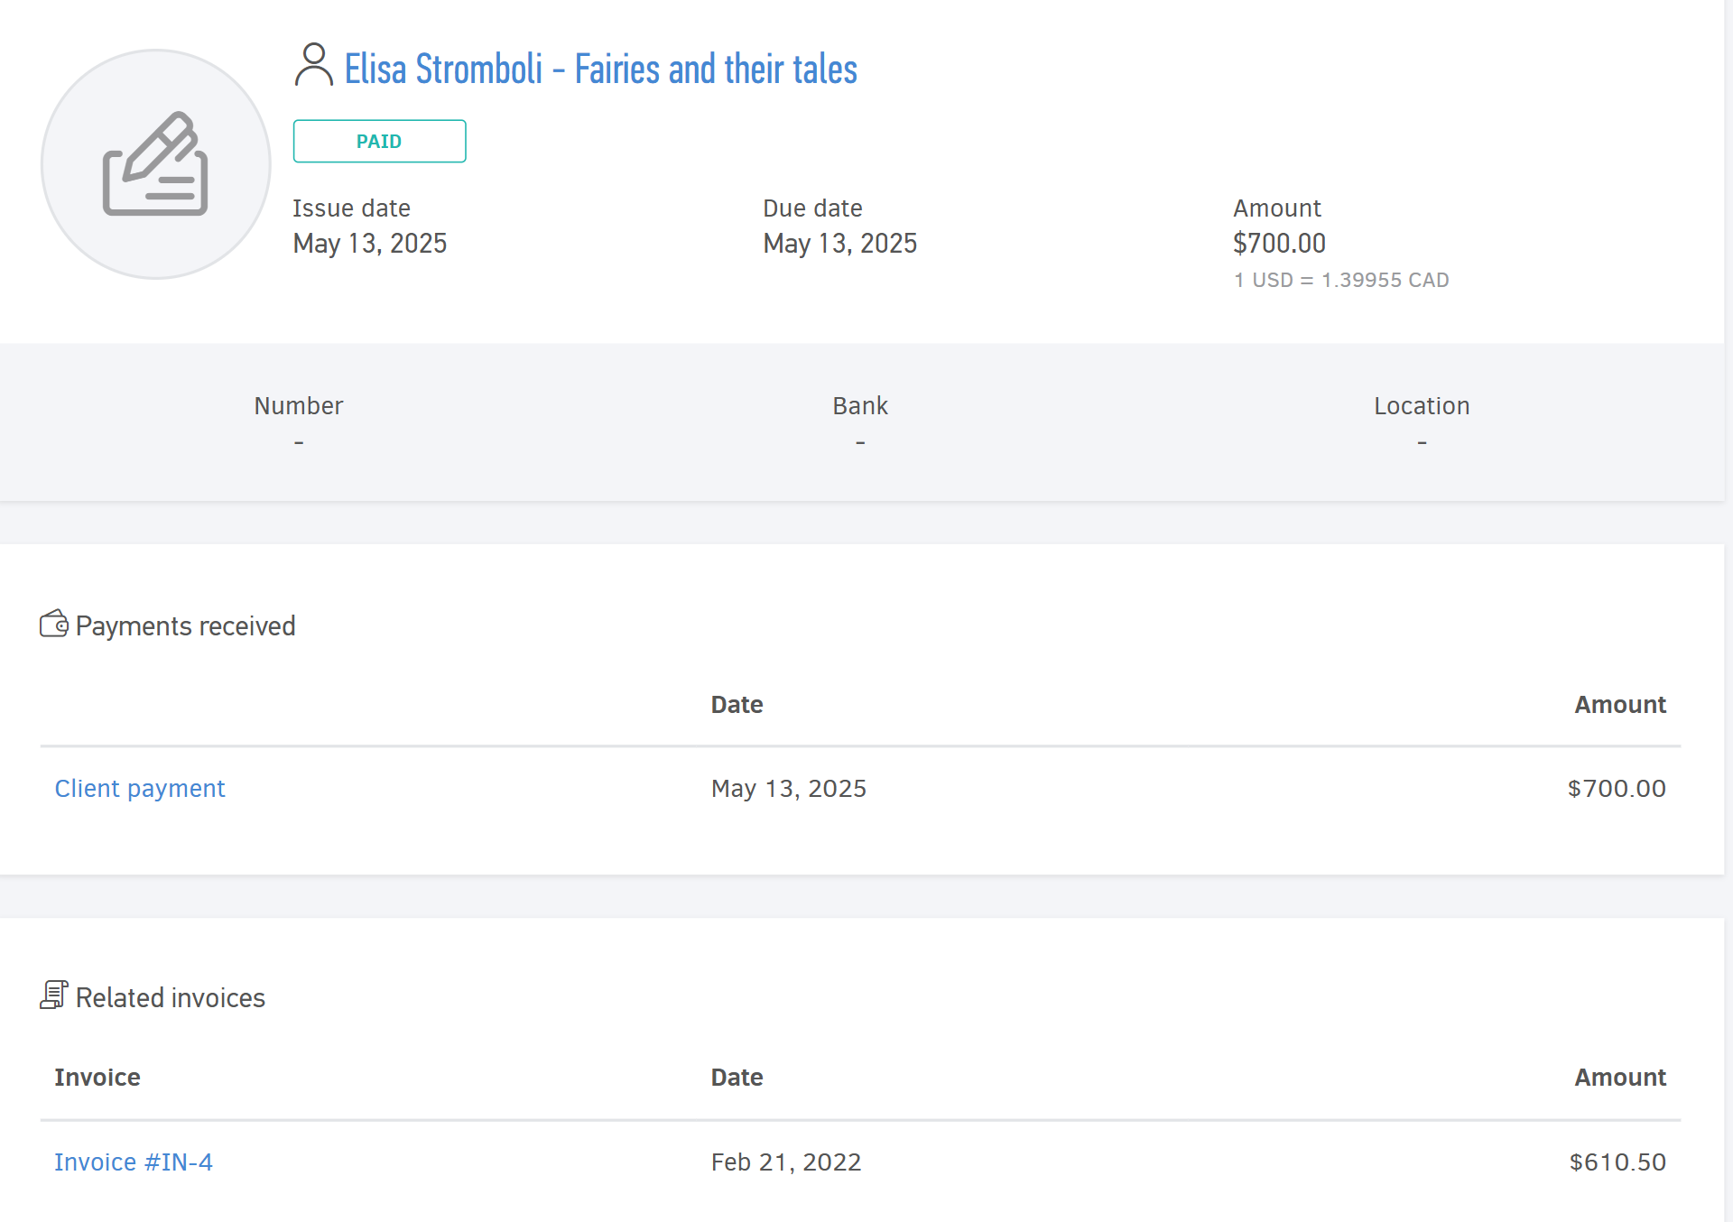
Task: Open Elisa Stromboli client link
Action: pos(600,69)
